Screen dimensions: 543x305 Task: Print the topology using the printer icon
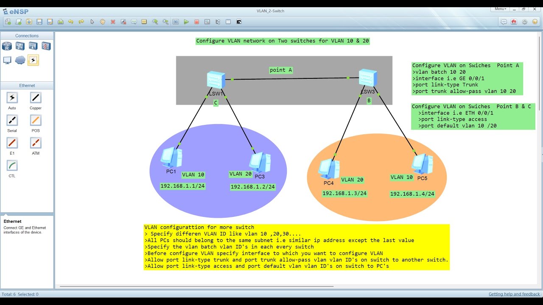(x=60, y=22)
